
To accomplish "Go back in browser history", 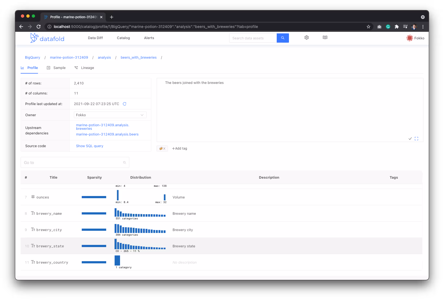I will click(x=21, y=27).
